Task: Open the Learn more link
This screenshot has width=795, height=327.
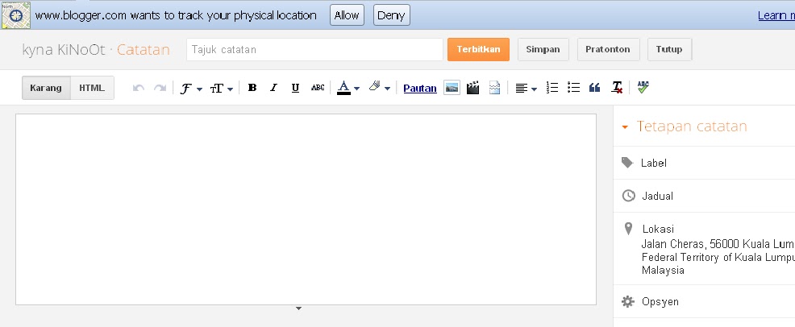Action: [776, 15]
